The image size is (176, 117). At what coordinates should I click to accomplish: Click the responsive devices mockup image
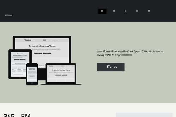pyautogui.click(x=45, y=61)
